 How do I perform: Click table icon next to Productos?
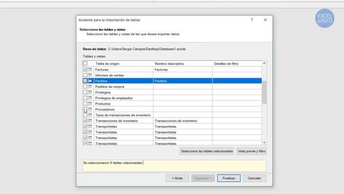point(90,103)
